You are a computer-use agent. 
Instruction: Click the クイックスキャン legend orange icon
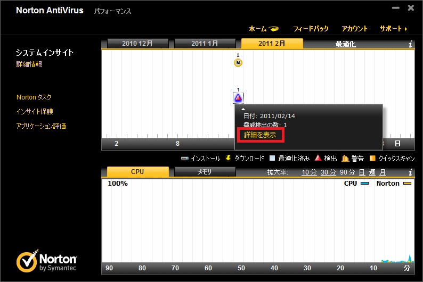372,159
